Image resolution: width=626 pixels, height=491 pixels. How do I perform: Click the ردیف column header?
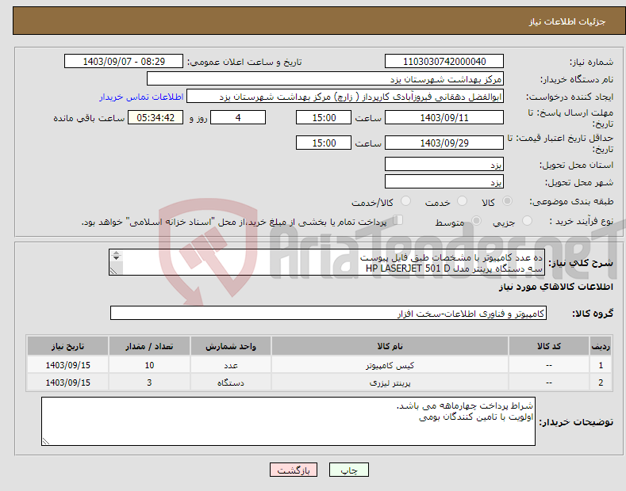[601, 346]
